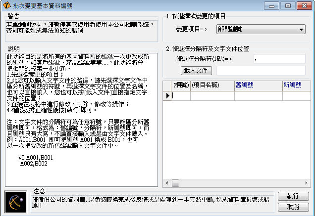Click the 新編號 column header
Viewport: 315px width, 216px height.
coord(294,85)
